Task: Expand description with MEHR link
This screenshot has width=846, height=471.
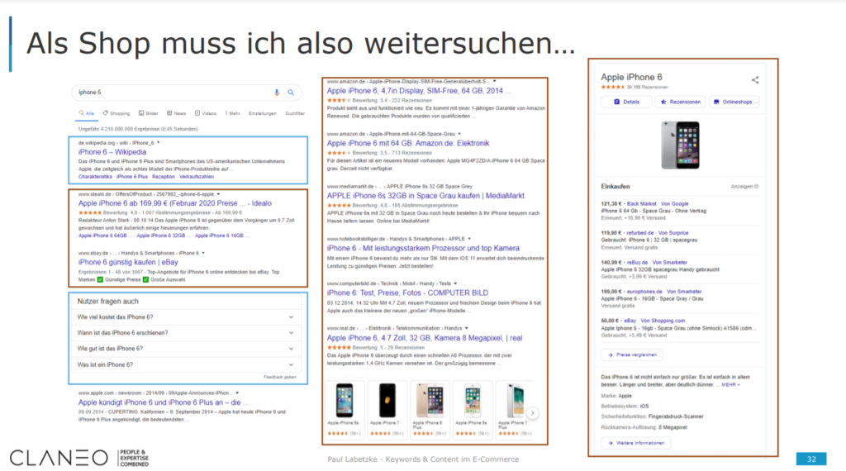Action: 730,385
